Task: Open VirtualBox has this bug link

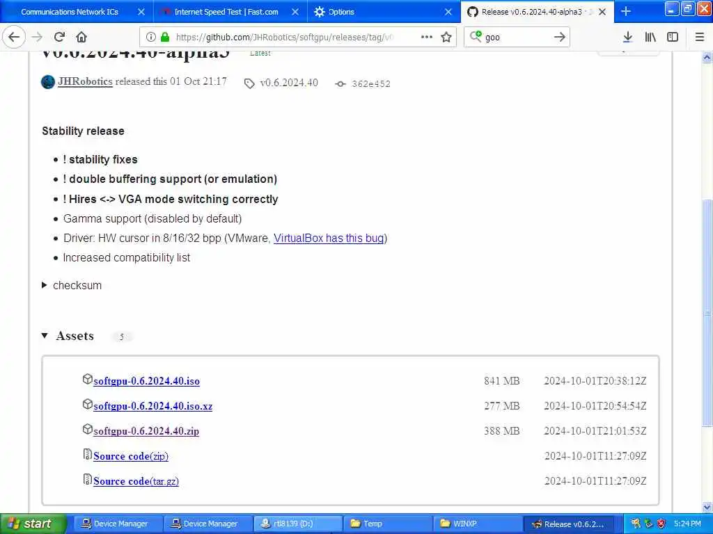Action: [x=329, y=238]
